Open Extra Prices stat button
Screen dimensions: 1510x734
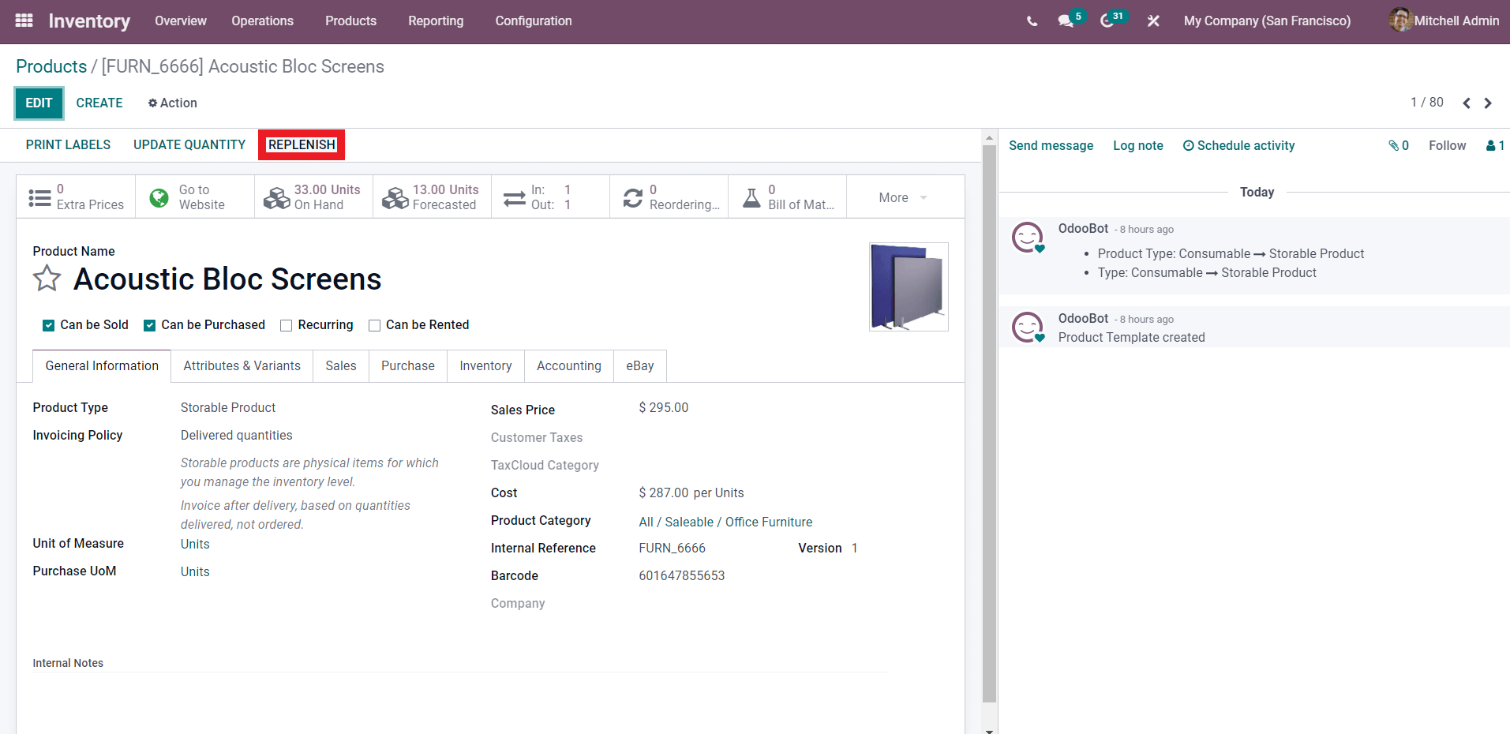77,197
